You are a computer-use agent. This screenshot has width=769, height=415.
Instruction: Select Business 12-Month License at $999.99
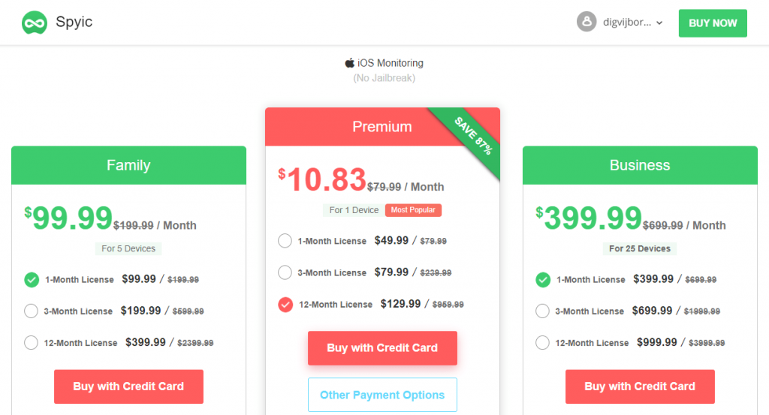(x=542, y=342)
